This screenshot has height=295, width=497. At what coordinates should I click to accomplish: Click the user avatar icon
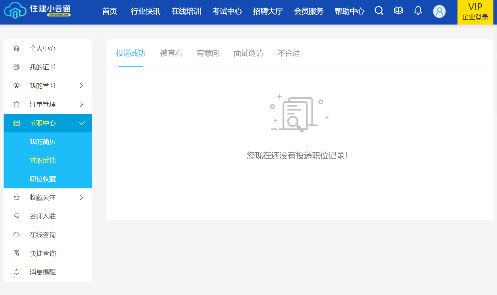[x=439, y=11]
